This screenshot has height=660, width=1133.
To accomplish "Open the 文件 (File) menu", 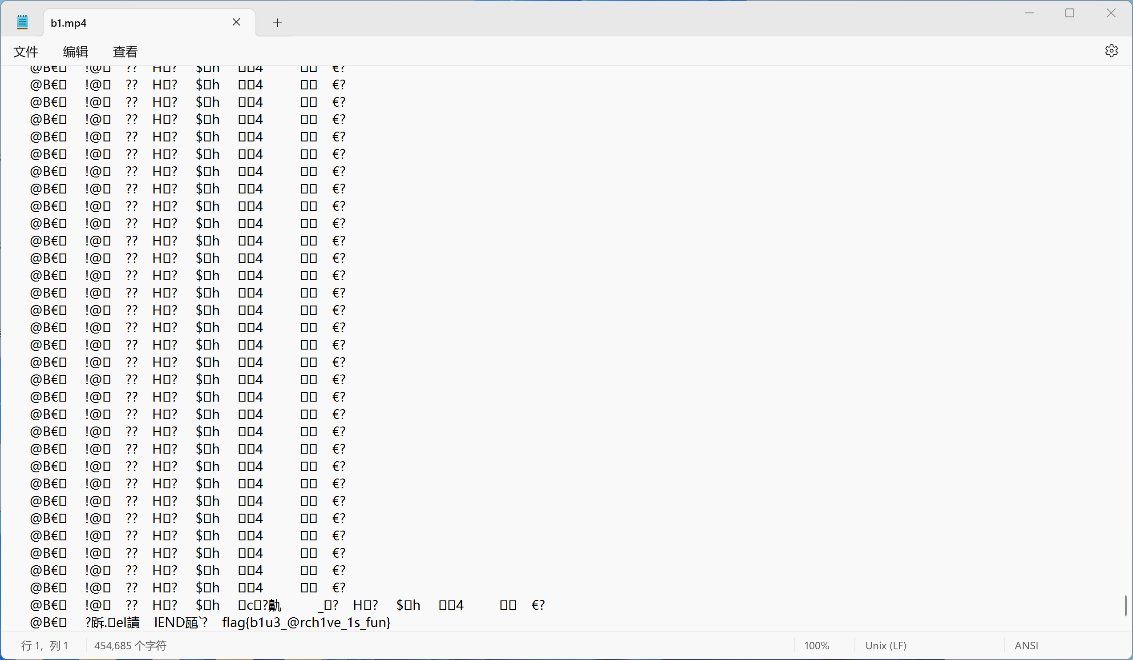I will [26, 52].
